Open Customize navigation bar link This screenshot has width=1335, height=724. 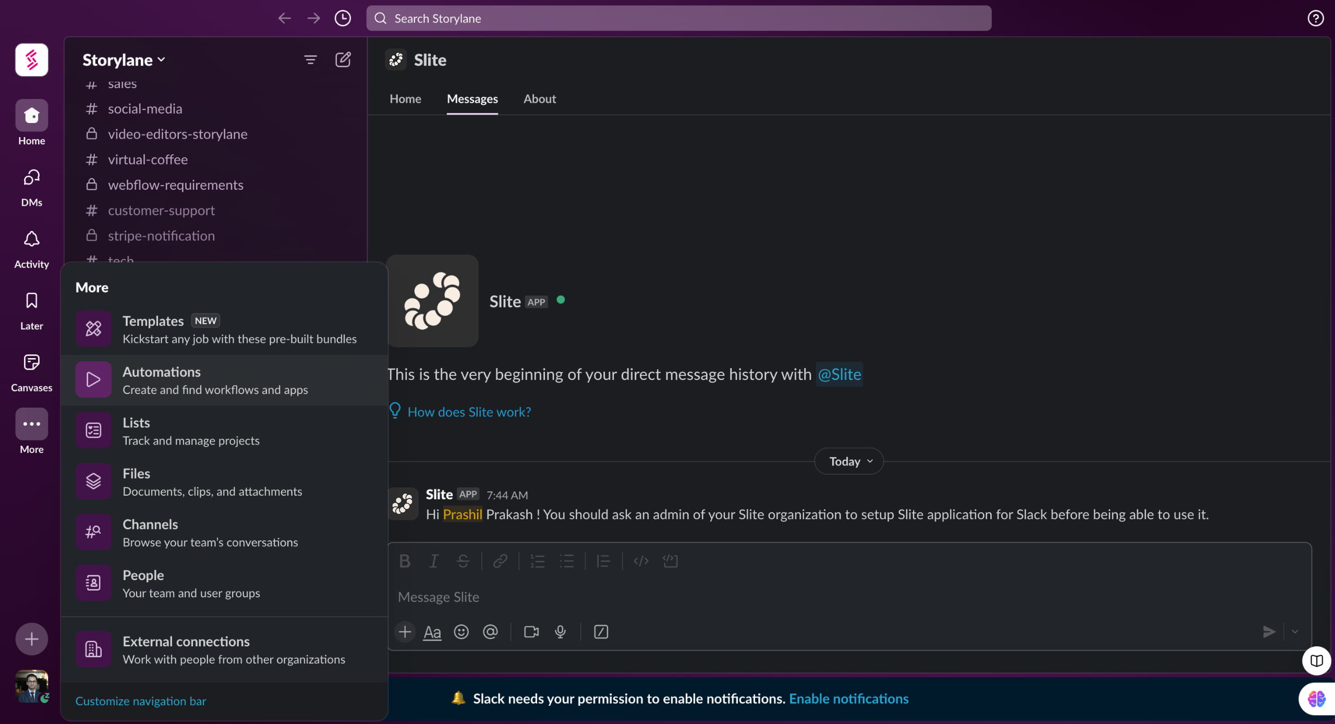point(141,701)
